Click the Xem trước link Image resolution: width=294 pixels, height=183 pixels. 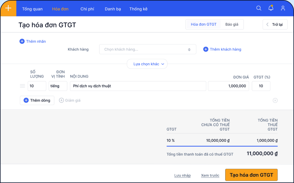click(x=210, y=175)
